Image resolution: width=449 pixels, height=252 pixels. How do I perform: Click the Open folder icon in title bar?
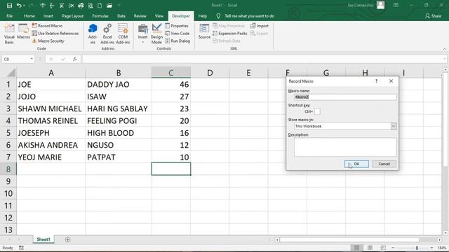[109, 6]
